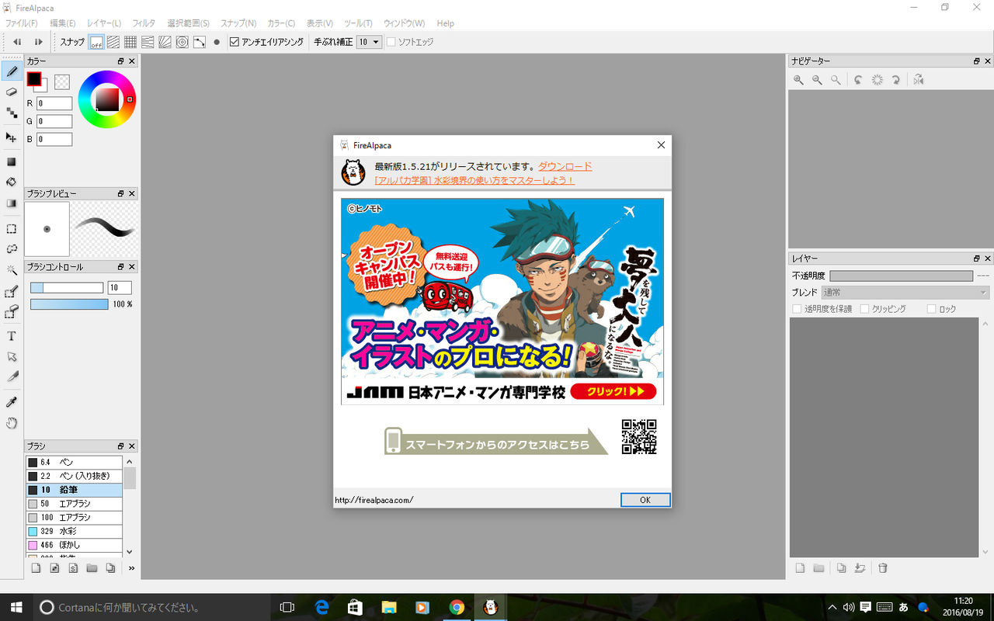Viewport: 994px width, 621px height.
Task: Click the snap settings dot icon
Action: click(217, 42)
